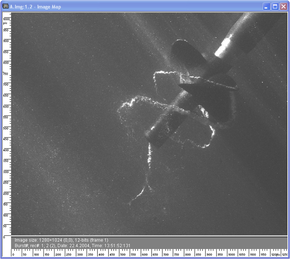
Task: Maximize the Image Map window
Action: point(275,7)
